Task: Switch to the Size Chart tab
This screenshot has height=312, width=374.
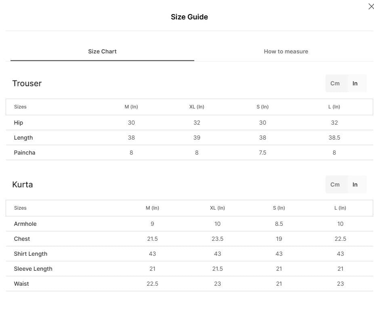Action: click(102, 51)
